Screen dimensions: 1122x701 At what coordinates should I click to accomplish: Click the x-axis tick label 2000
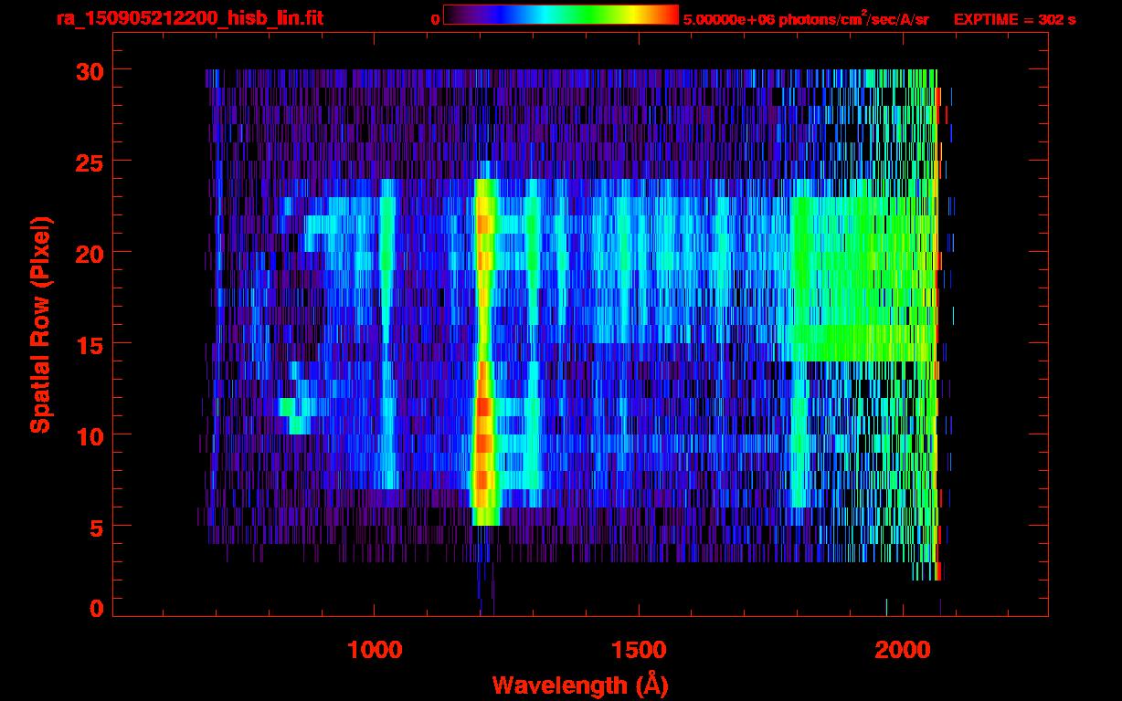click(903, 650)
